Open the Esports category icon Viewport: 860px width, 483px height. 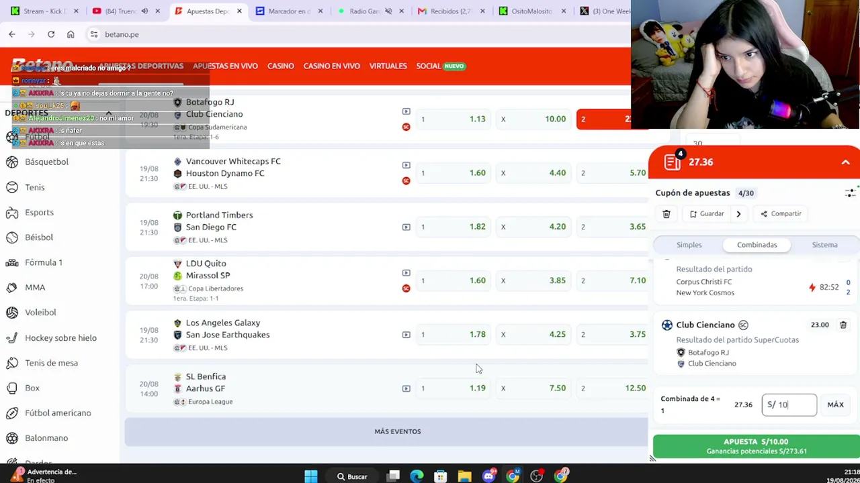(x=12, y=213)
